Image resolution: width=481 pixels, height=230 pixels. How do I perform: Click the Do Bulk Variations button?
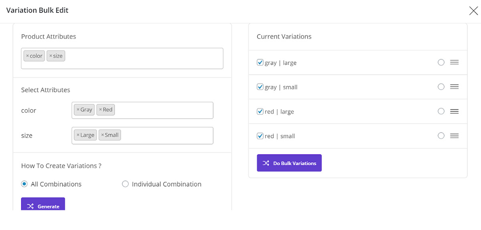[x=289, y=163]
